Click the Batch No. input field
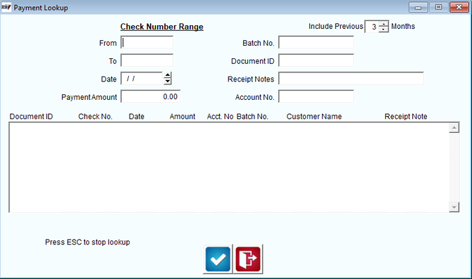The image size is (472, 279). click(x=316, y=43)
